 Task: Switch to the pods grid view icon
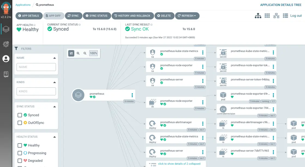coord(267,16)
